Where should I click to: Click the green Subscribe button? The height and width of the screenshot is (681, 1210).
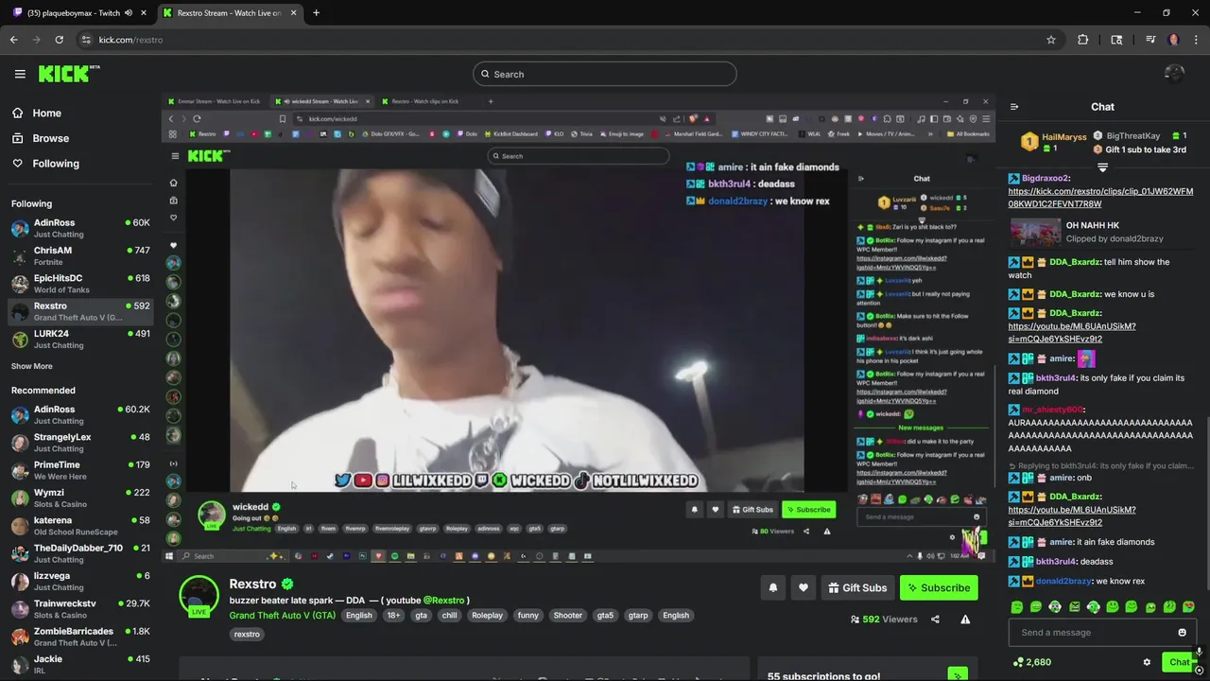coord(939,587)
